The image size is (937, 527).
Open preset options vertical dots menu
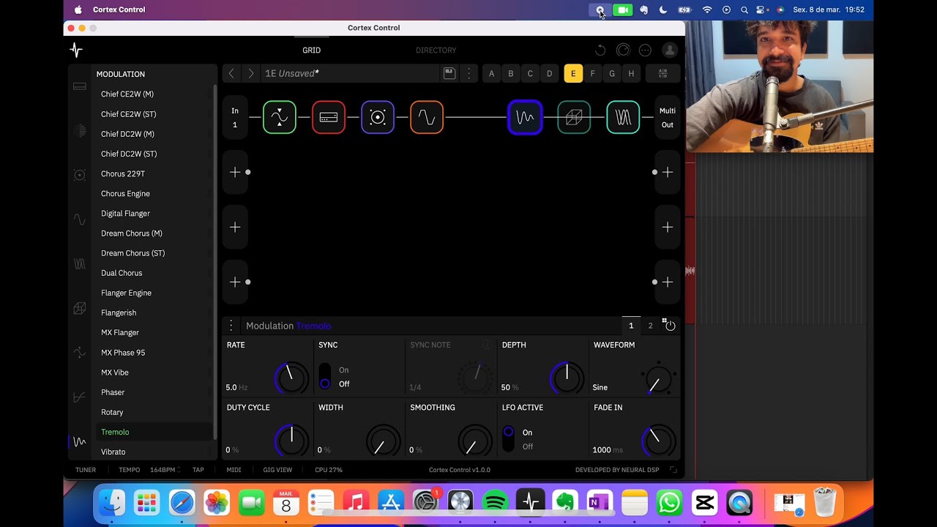click(x=469, y=73)
